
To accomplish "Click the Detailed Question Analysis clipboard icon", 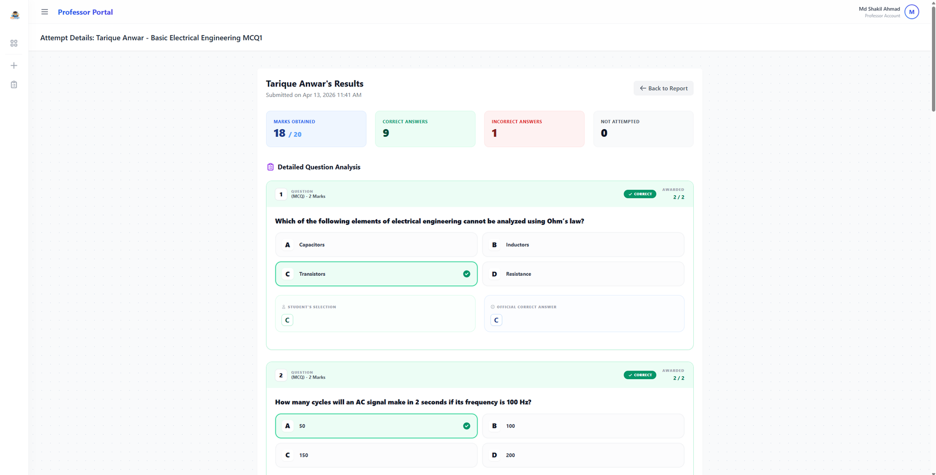I will point(270,167).
